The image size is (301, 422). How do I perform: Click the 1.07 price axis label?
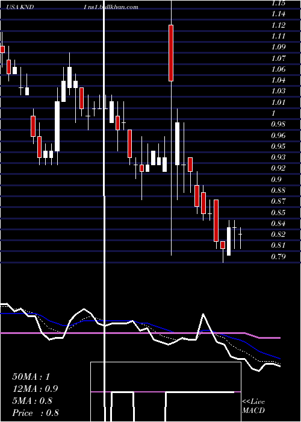278,58
